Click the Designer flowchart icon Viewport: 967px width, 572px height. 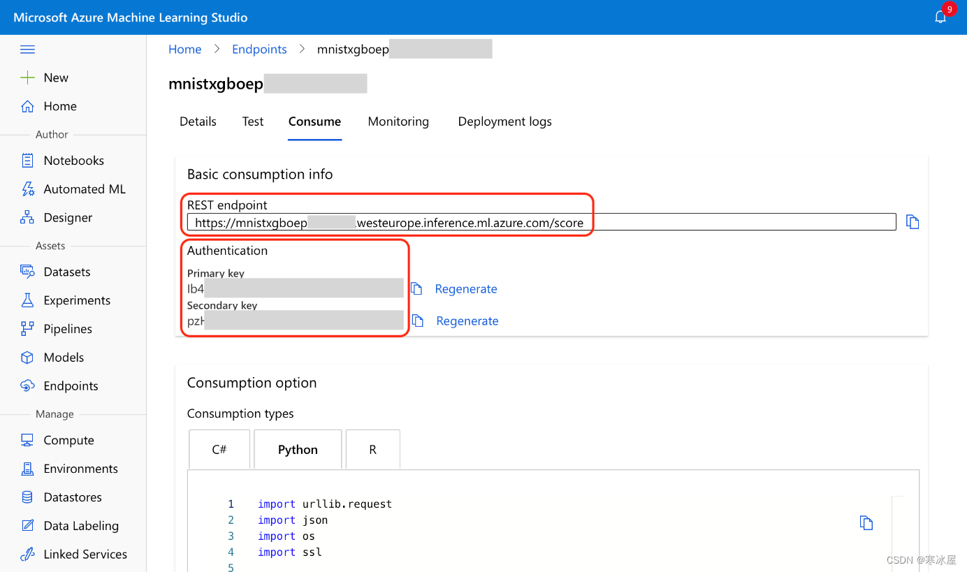[27, 218]
